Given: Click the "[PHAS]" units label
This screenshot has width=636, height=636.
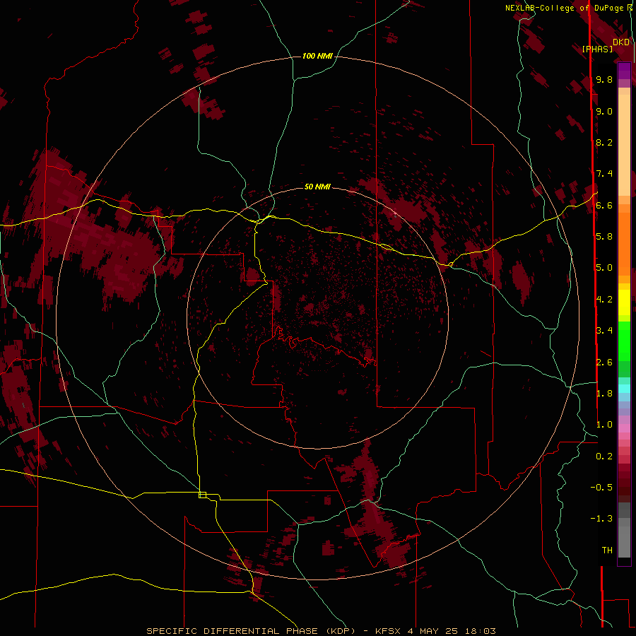Looking at the screenshot, I should (597, 49).
